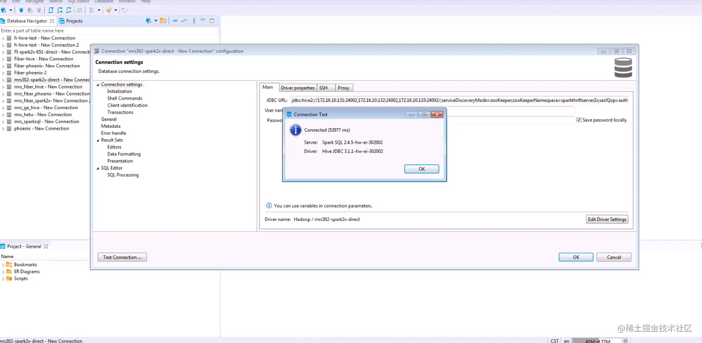Switch to the Projects tab
The width and height of the screenshot is (702, 343).
coord(71,21)
